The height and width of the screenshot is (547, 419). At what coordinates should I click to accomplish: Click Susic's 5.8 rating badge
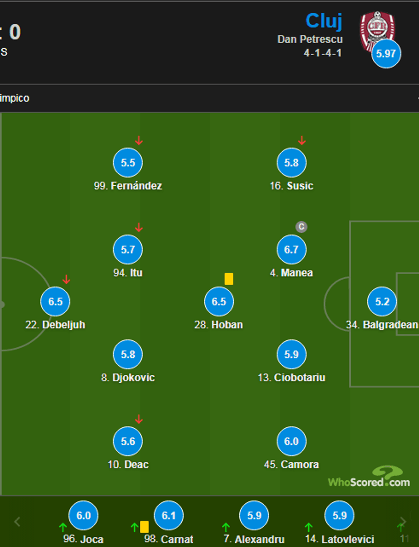pos(292,163)
